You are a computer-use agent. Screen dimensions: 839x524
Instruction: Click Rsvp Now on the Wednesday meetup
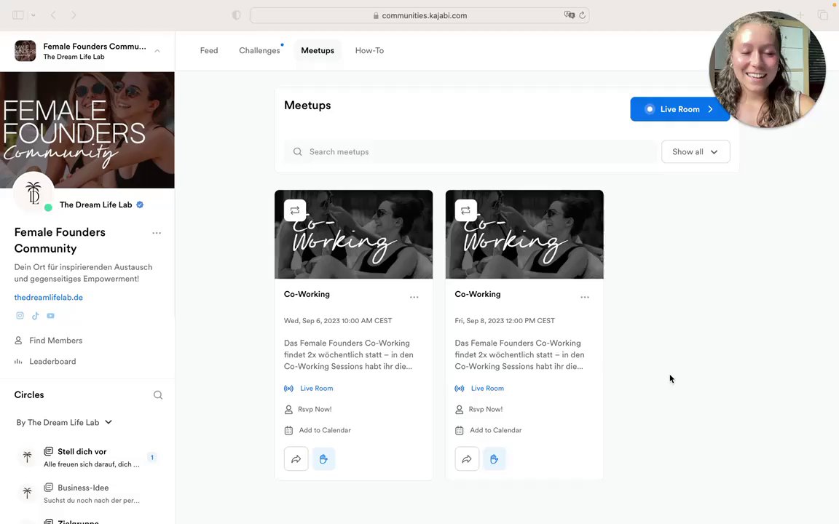pos(314,410)
